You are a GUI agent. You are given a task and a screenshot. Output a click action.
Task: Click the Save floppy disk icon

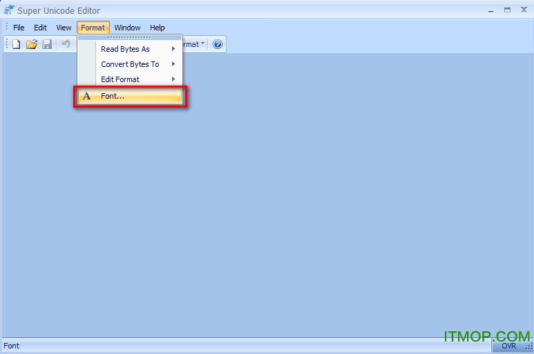pos(47,44)
